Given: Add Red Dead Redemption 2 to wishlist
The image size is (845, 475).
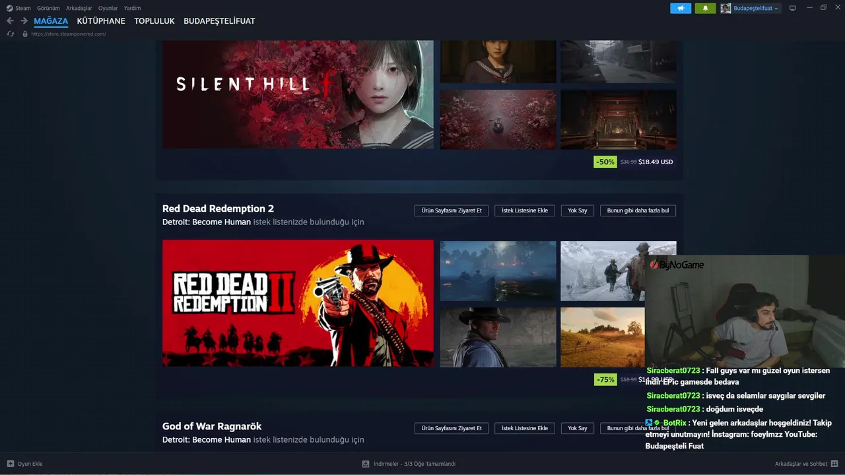Looking at the screenshot, I should pyautogui.click(x=525, y=210).
